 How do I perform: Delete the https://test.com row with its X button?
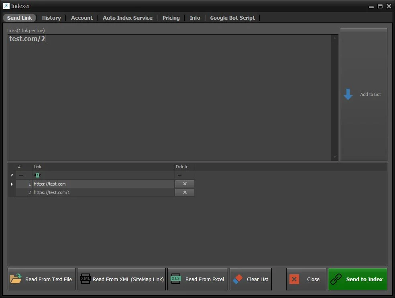(x=185, y=184)
